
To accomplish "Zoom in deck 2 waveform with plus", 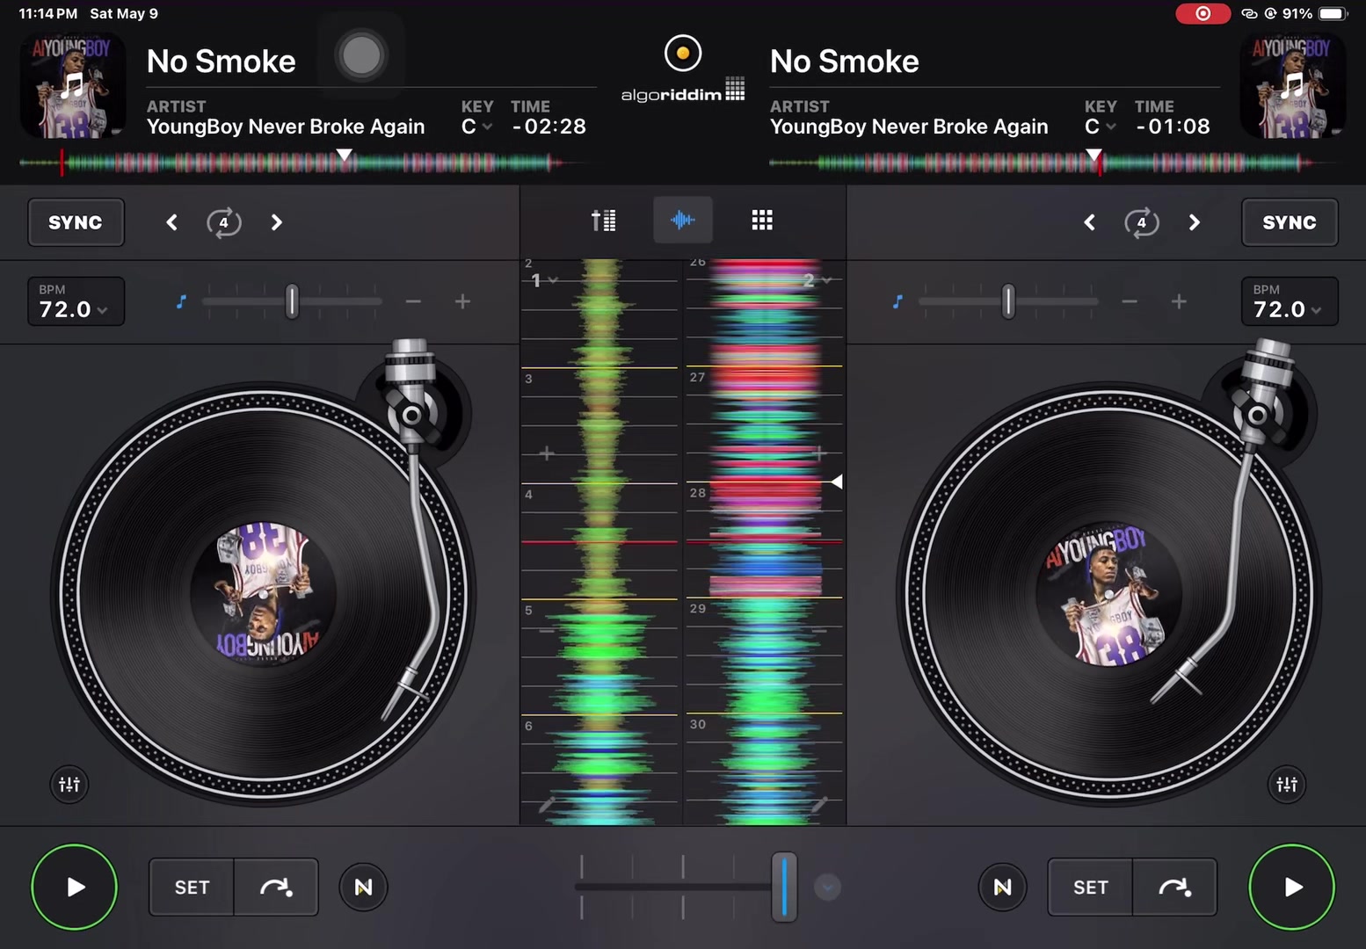I will [x=819, y=453].
